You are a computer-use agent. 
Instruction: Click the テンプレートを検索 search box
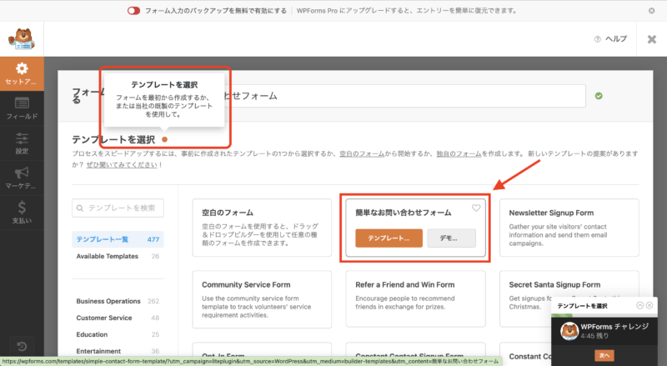(118, 208)
